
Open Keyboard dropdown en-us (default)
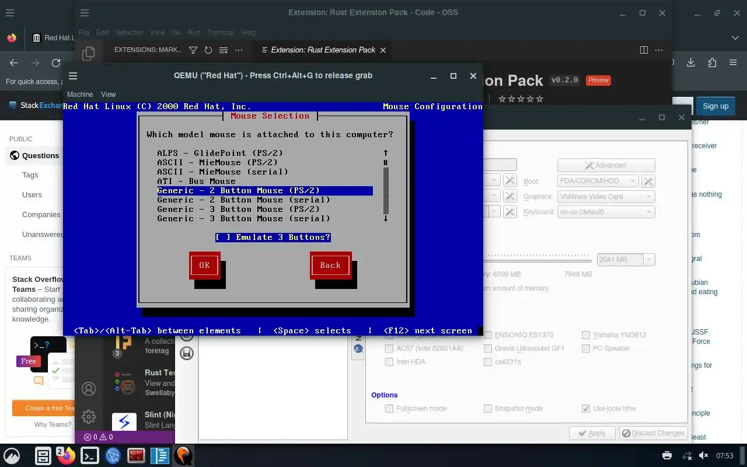click(606, 212)
